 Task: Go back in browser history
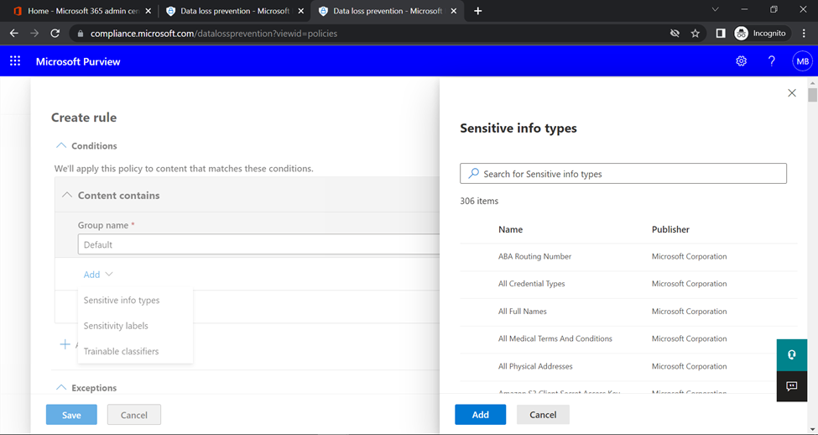14,34
